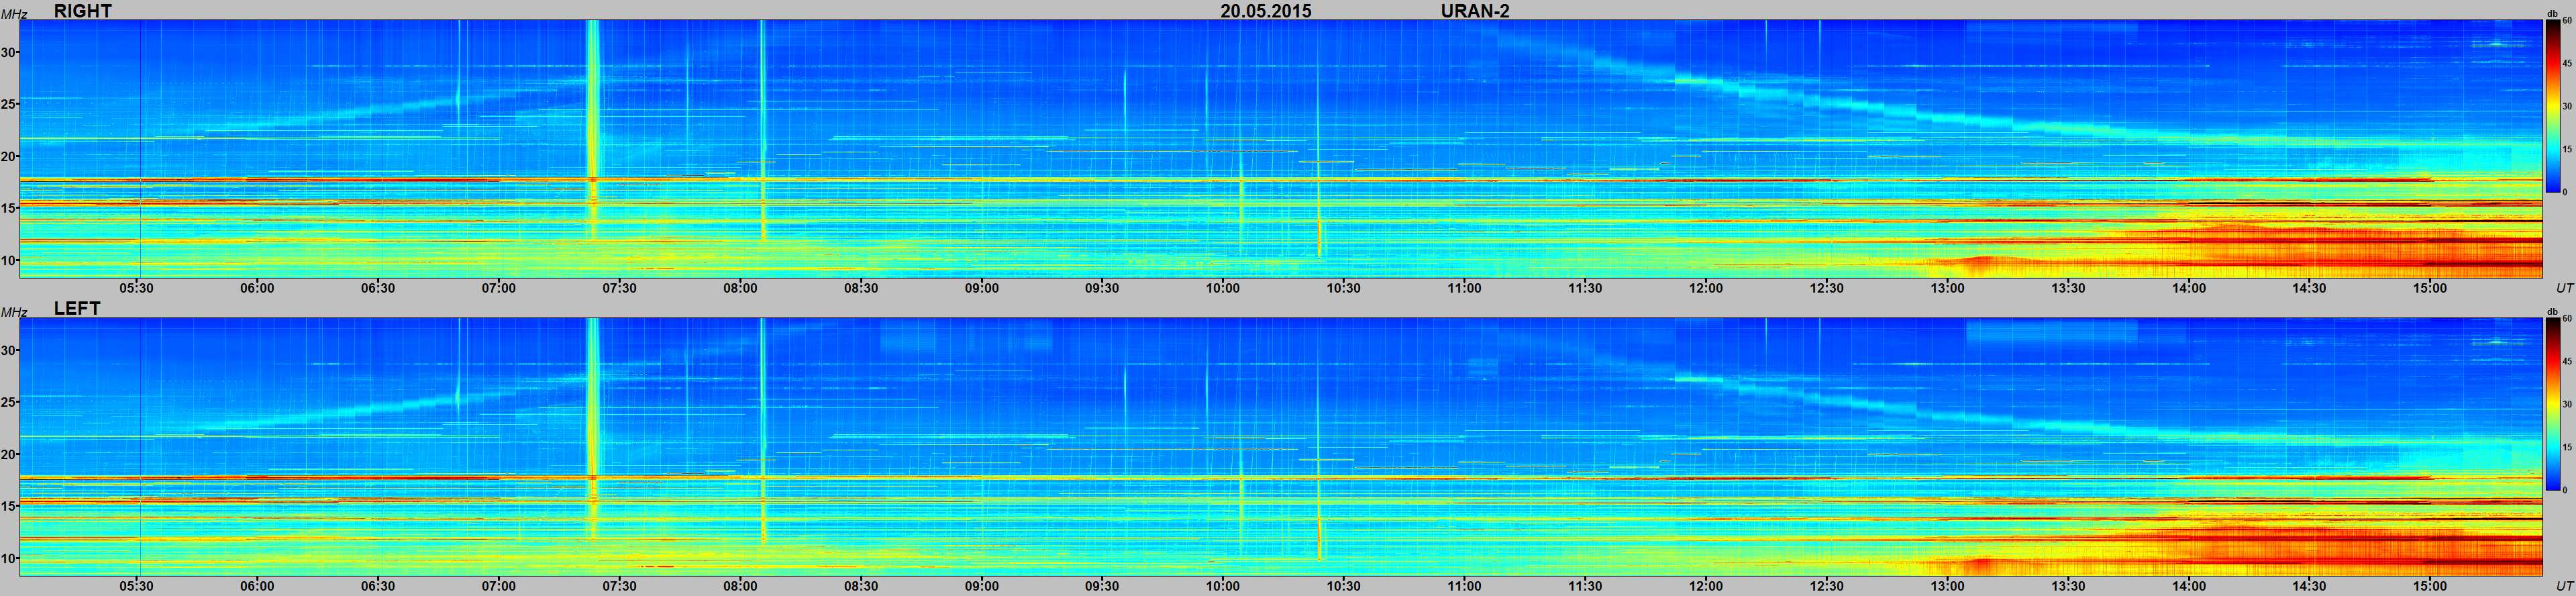Click the 14:00 time tick under RIGHT panel
The width and height of the screenshot is (2576, 596).
[x=2188, y=288]
